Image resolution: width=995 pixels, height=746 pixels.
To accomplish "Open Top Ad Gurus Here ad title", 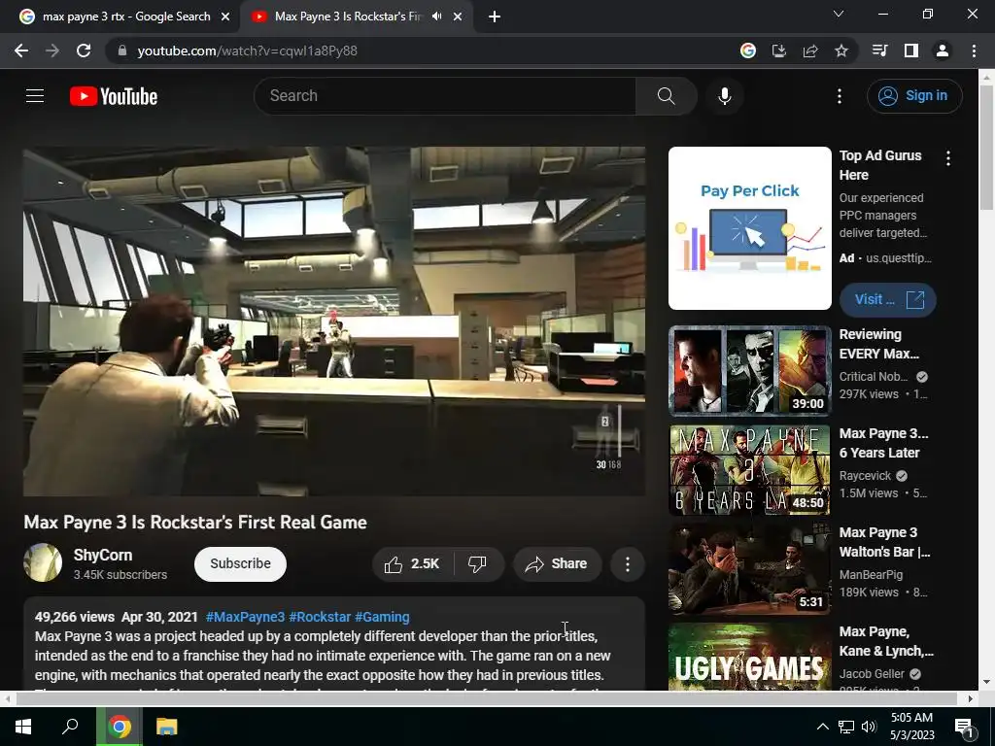I will point(880,165).
